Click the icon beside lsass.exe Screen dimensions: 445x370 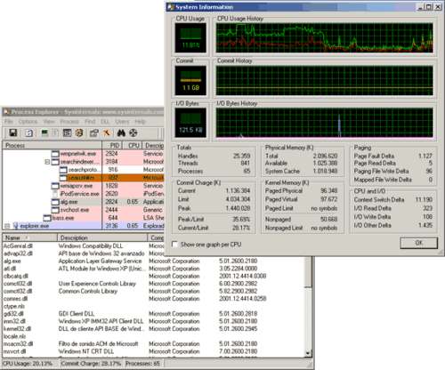tap(47, 218)
